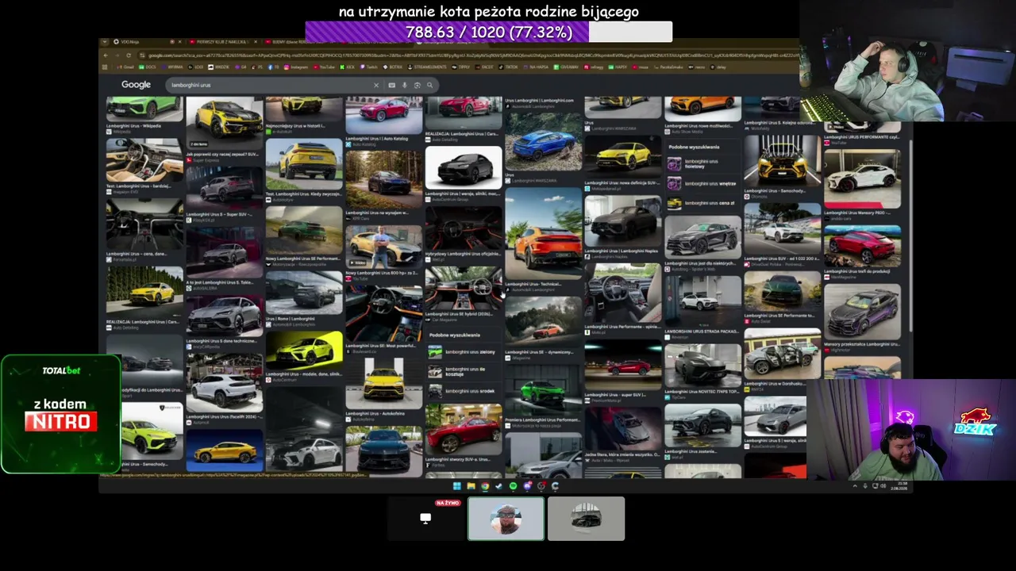Open the Windows Start menu

pos(456,486)
